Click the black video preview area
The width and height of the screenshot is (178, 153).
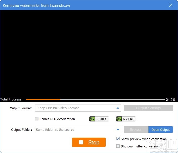pos(89,54)
